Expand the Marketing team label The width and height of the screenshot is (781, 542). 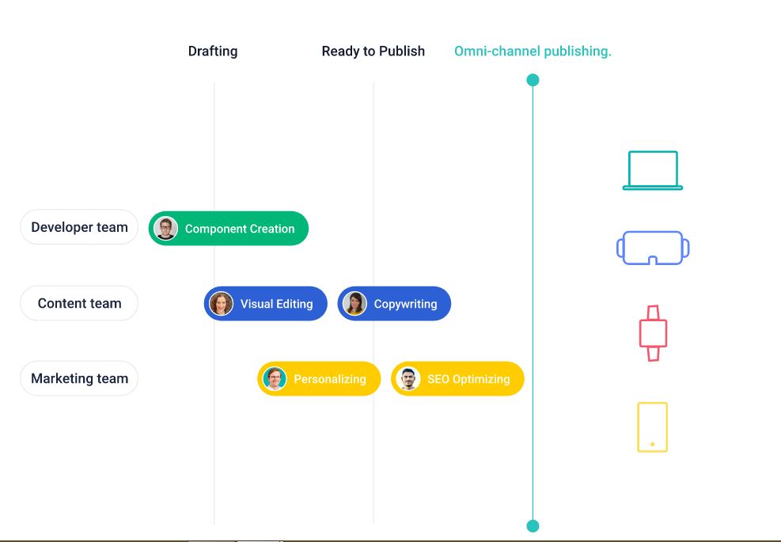click(78, 378)
